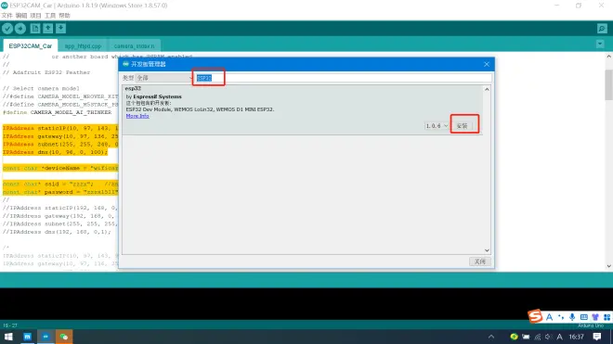Save the sketch with Save icon

[x=60, y=29]
